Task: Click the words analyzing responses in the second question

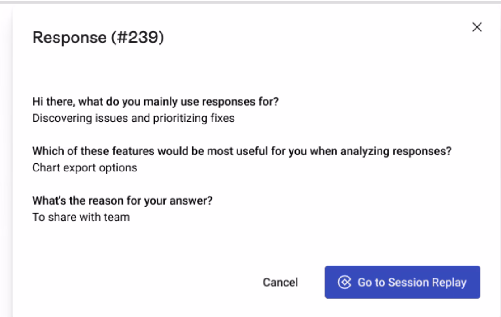Action: coord(396,151)
